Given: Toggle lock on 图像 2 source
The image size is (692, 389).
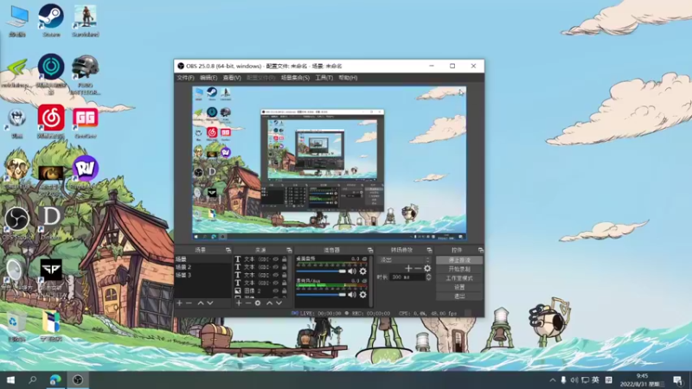Looking at the screenshot, I should 285,290.
